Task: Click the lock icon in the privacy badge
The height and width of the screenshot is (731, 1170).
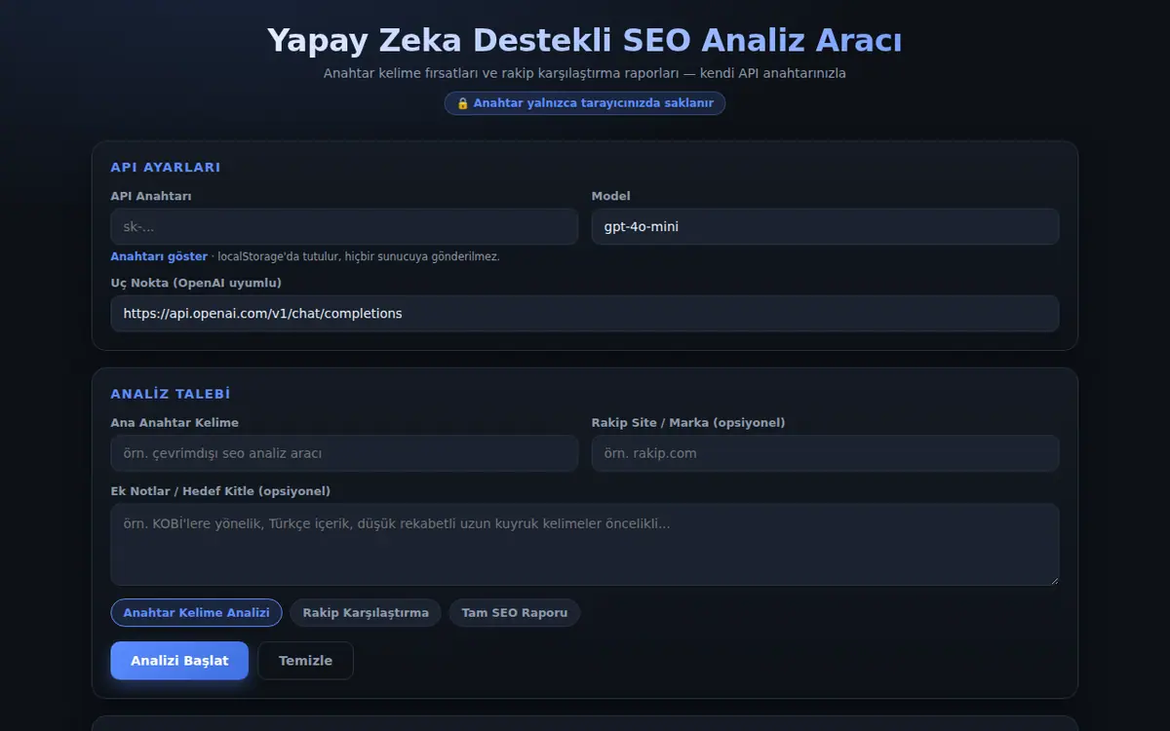Action: 462,103
